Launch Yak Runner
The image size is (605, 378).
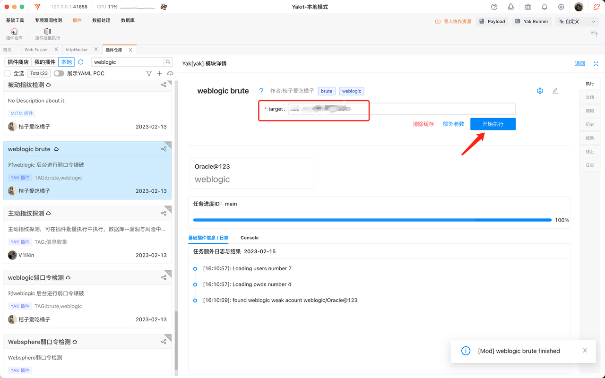click(x=532, y=21)
